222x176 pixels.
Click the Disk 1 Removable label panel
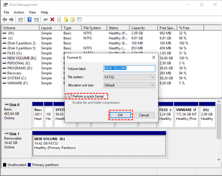click(x=16, y=143)
